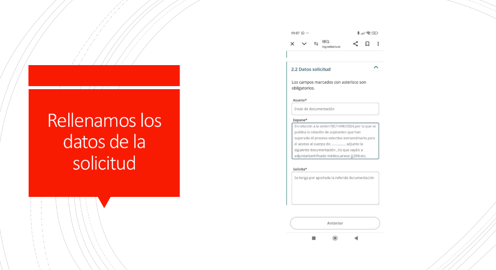The image size is (496, 270).
Task: Tap the Wi-Fi status icon
Action: click(x=368, y=33)
